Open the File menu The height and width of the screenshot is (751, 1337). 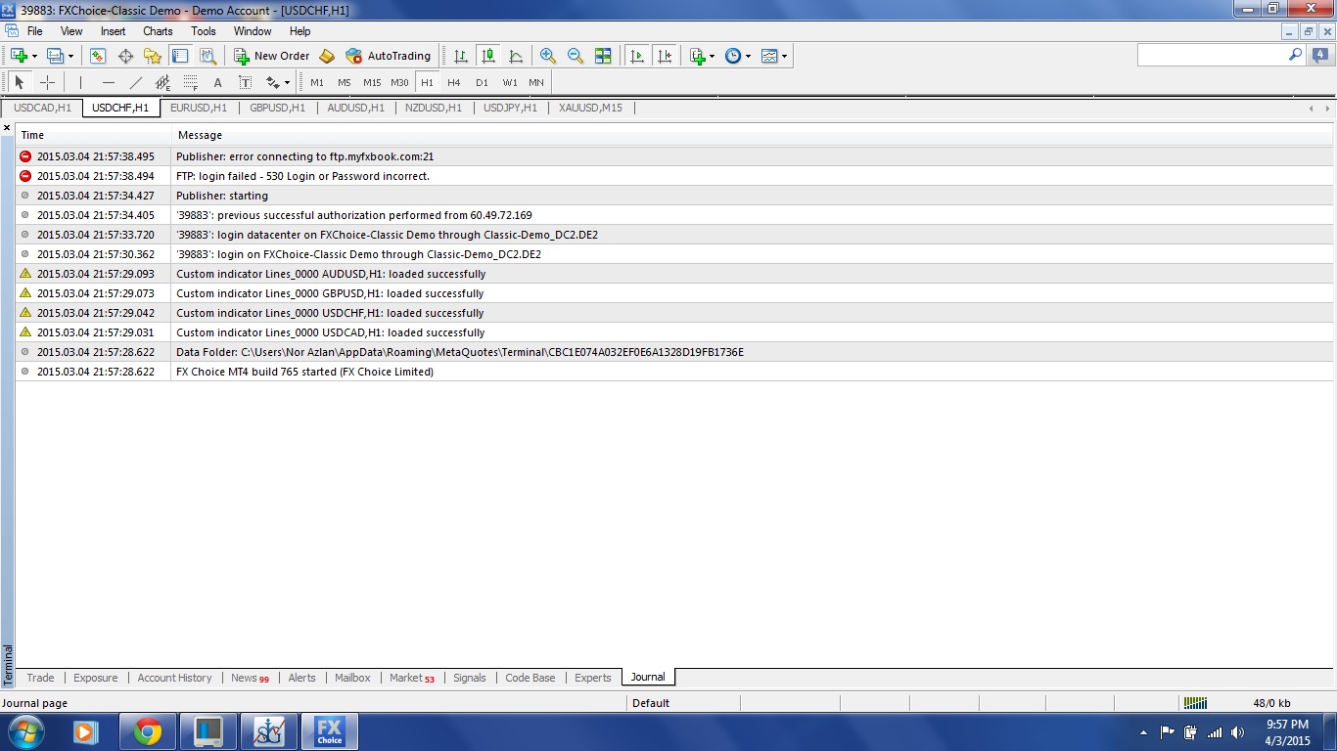coord(35,31)
